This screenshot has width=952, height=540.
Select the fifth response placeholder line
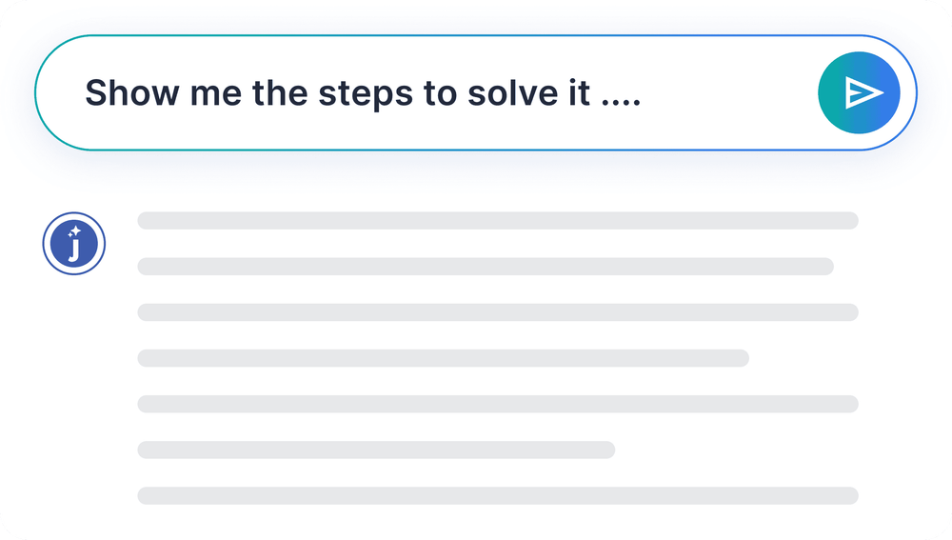(x=498, y=404)
